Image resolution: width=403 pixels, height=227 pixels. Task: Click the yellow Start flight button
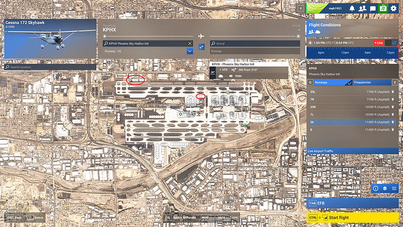tap(352, 218)
